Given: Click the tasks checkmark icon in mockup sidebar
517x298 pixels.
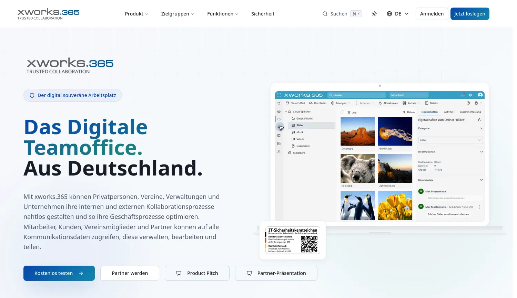Looking at the screenshot, I should click(x=279, y=143).
